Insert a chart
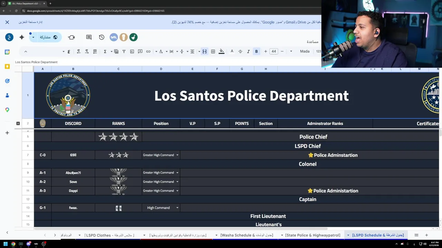The image size is (442, 248). [x=132, y=51]
